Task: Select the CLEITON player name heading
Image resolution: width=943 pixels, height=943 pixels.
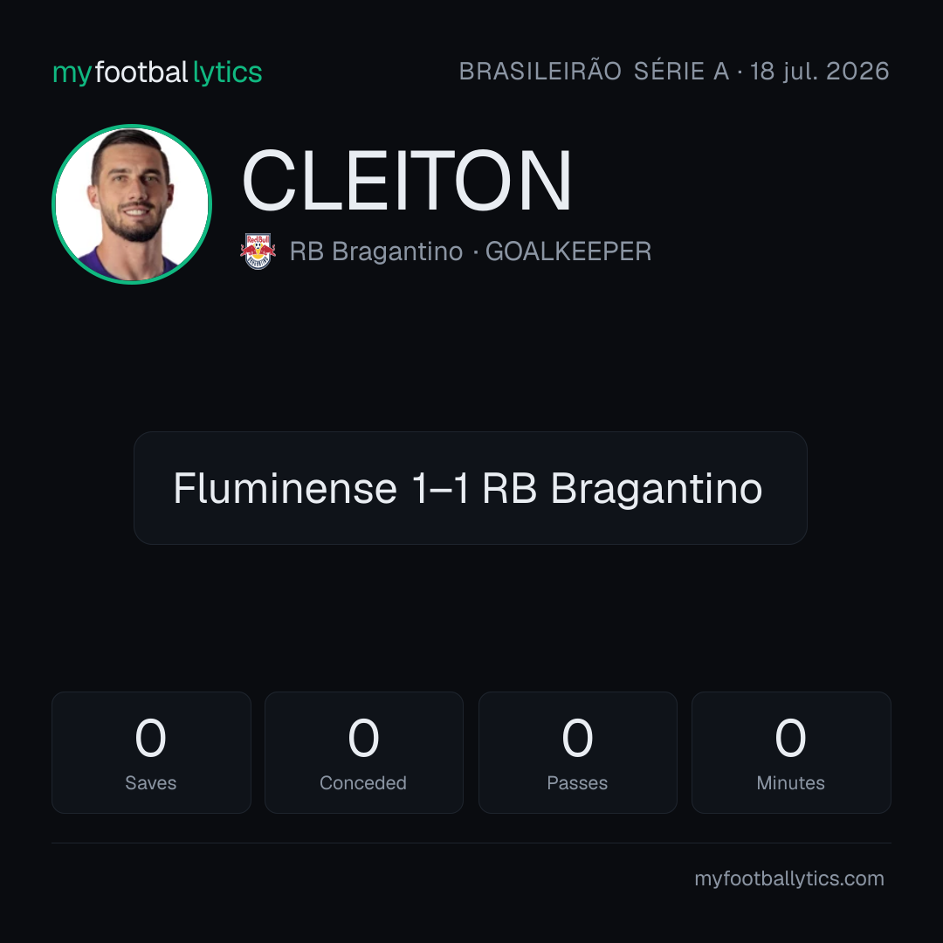Action: [407, 181]
